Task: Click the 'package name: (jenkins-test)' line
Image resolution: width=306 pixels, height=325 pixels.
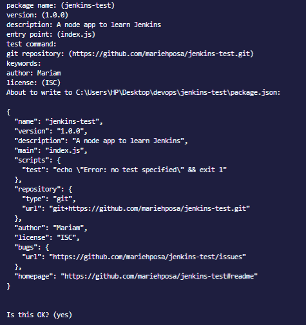Action: tap(61, 5)
